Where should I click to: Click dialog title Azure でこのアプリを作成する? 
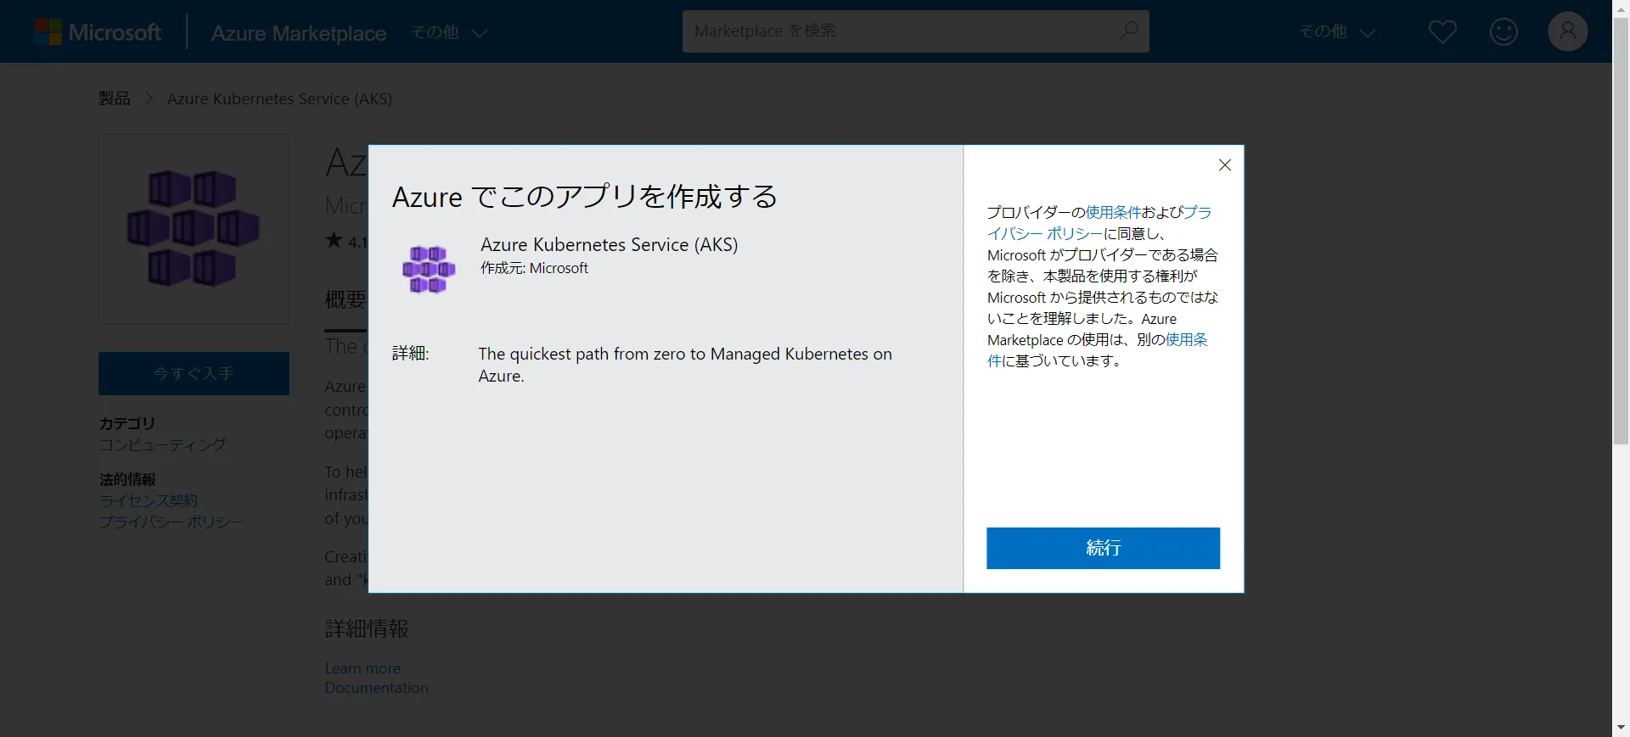click(584, 197)
